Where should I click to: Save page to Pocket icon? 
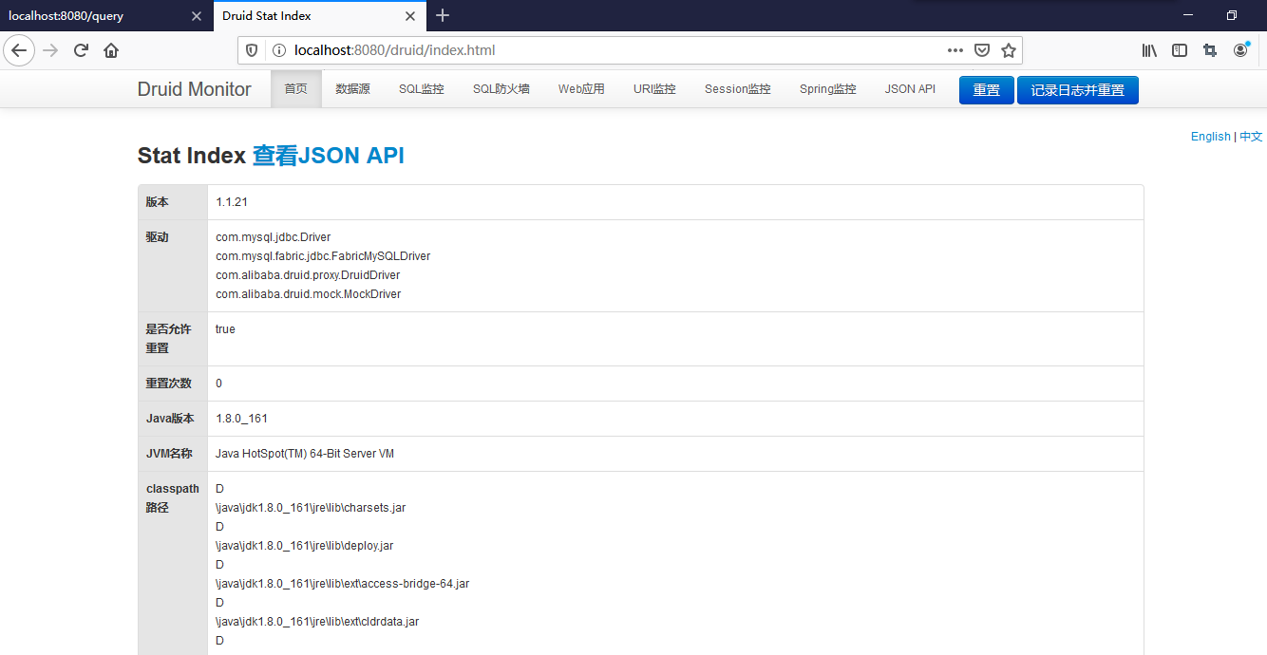983,50
